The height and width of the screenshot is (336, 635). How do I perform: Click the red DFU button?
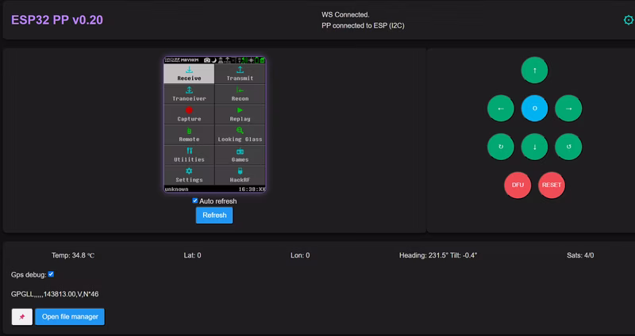coord(518,185)
